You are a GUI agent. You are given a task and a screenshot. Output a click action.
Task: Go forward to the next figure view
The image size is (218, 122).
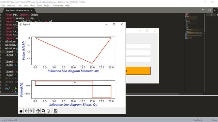pyautogui.click(x=31, y=111)
